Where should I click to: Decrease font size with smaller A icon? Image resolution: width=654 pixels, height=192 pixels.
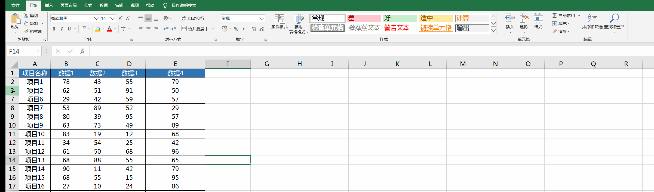128,18
